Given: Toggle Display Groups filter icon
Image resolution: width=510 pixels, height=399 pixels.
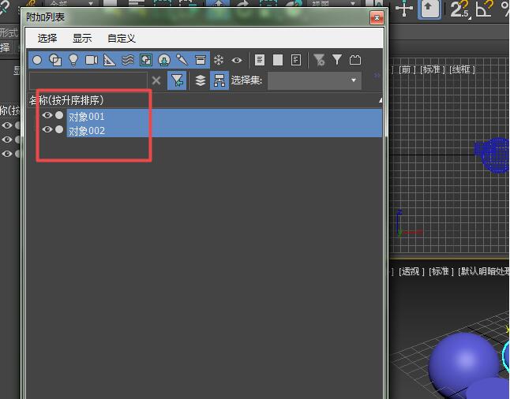Looking at the screenshot, I should point(146,60).
